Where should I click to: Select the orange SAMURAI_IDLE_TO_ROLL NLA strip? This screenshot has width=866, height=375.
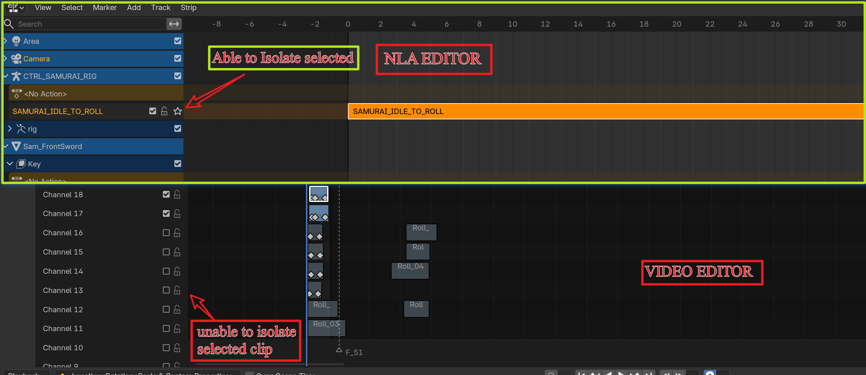(x=606, y=111)
